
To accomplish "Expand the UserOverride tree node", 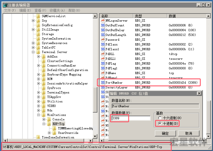I will (49, 133).
